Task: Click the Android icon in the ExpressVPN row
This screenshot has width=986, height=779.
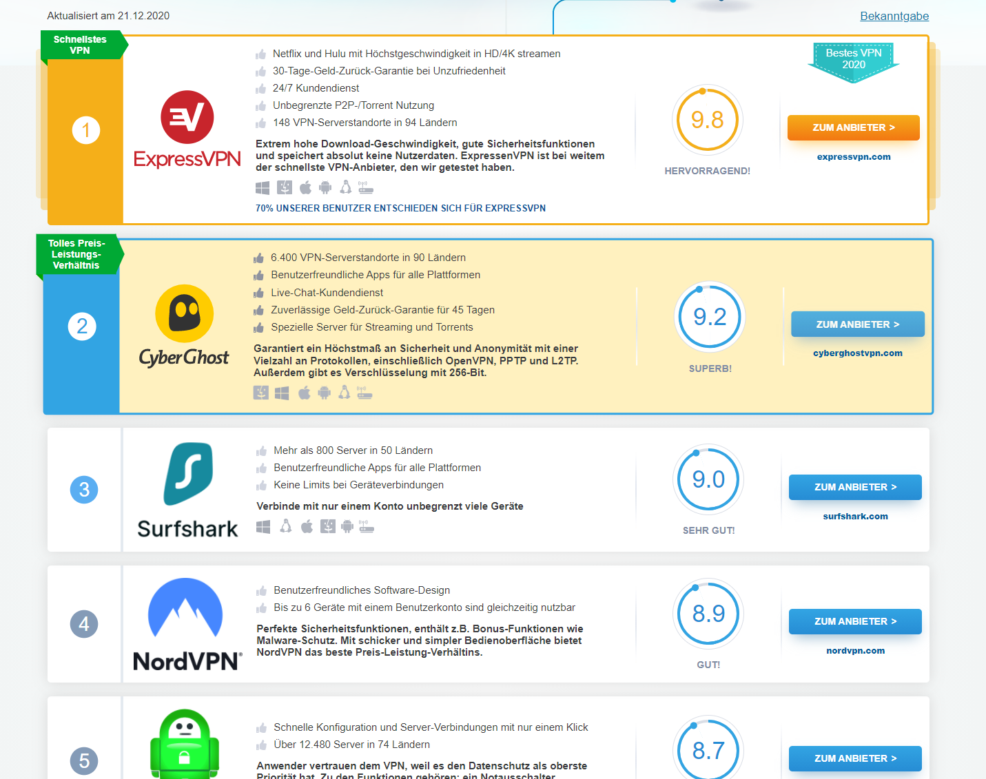Action: click(325, 187)
